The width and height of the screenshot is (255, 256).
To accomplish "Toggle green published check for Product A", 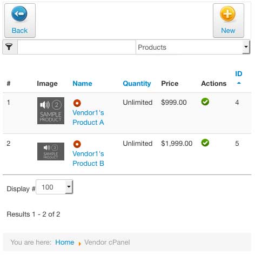I will coord(205,102).
